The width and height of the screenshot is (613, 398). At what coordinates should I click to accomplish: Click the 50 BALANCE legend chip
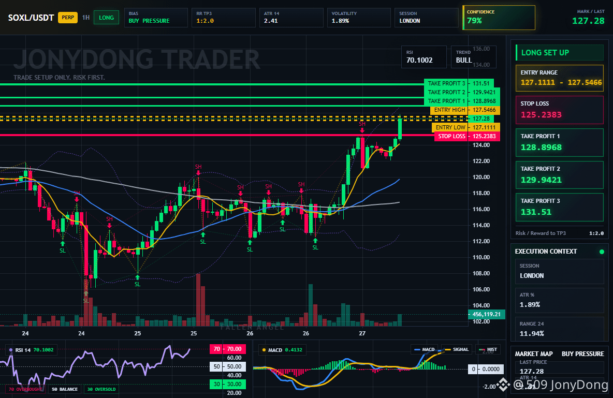pyautogui.click(x=65, y=389)
